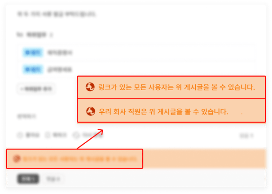Screen dimensions: 272x194
Task: Click the gray label text above the reaction row
Action: pos(26,116)
